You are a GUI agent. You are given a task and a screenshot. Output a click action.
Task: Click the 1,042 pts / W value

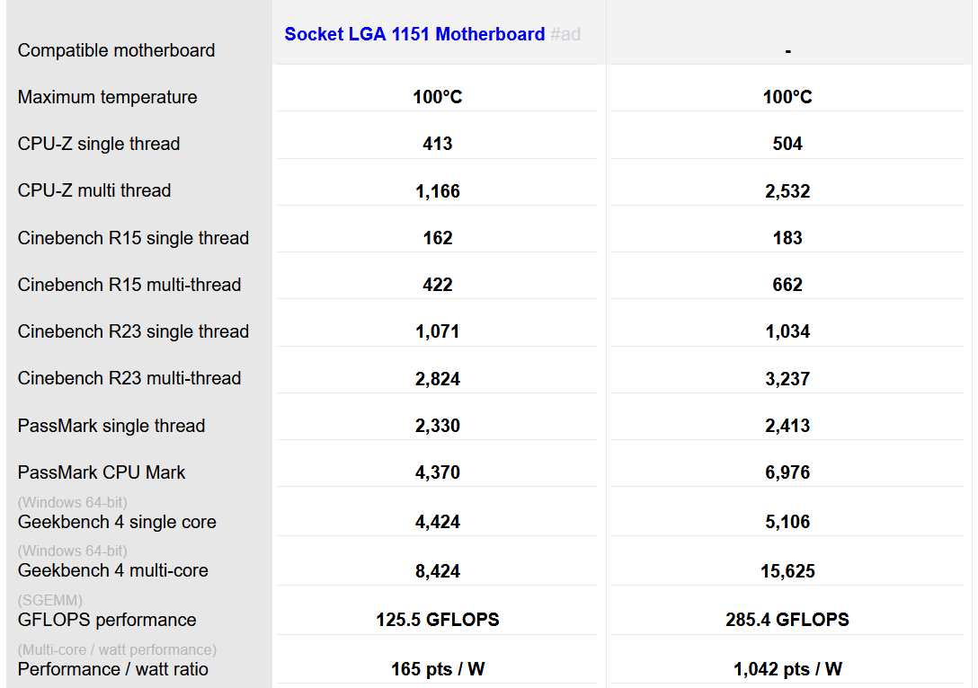(x=787, y=669)
